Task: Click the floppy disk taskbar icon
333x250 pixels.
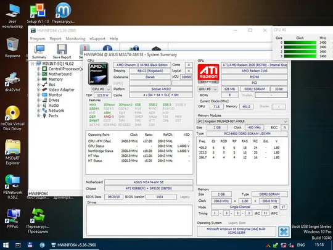Action: click(30, 245)
